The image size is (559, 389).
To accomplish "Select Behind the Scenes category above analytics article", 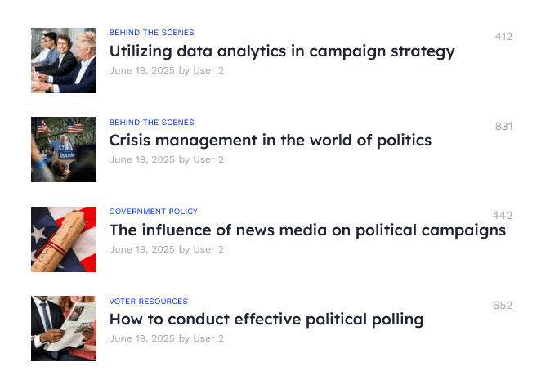I will click(151, 33).
